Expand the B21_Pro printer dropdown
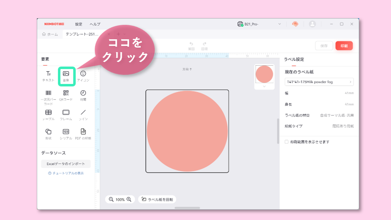 point(280,24)
